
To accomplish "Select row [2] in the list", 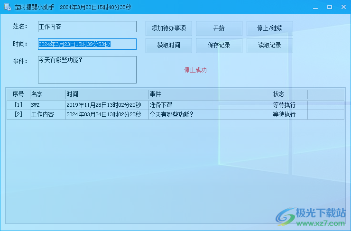I will coord(175,115).
